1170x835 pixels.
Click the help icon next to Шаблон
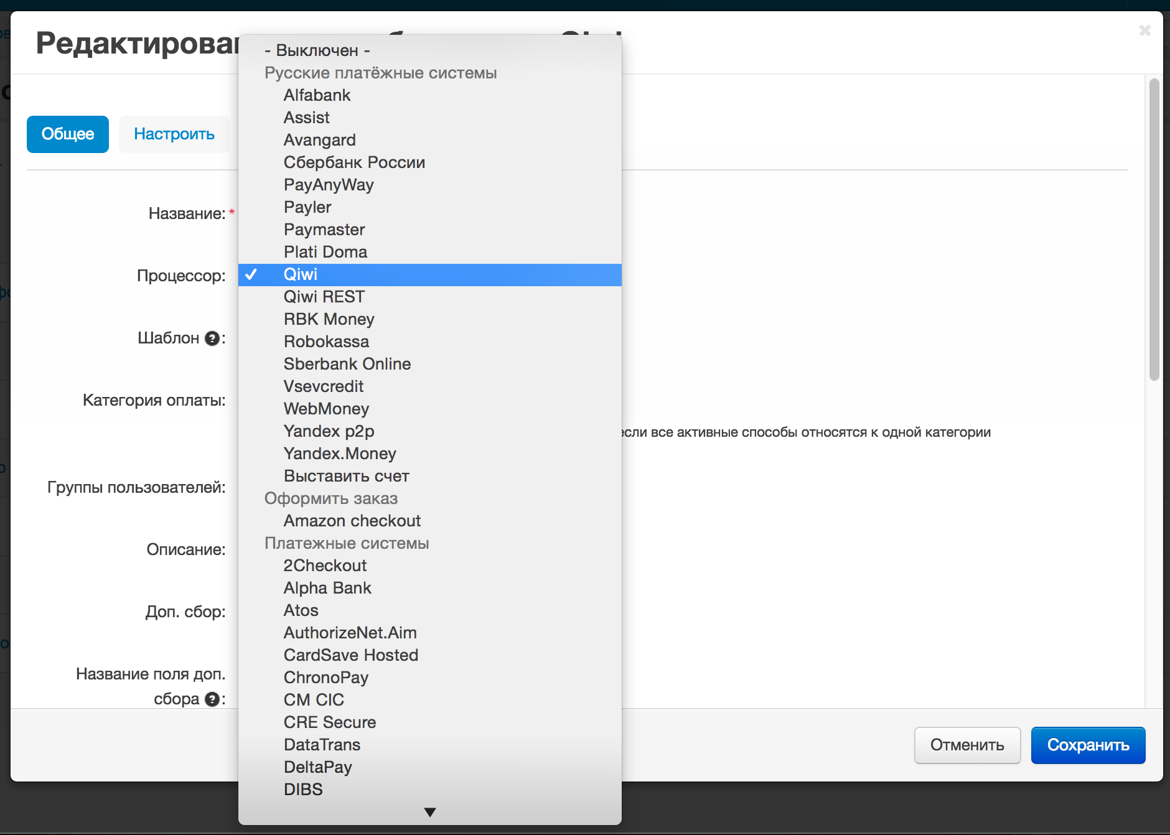pos(212,338)
